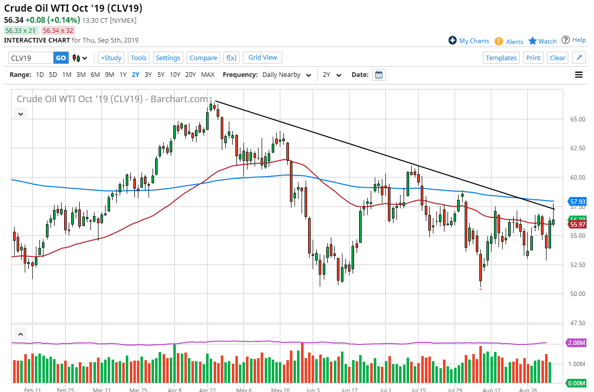Expand the volume panel chevron

click(x=20, y=334)
